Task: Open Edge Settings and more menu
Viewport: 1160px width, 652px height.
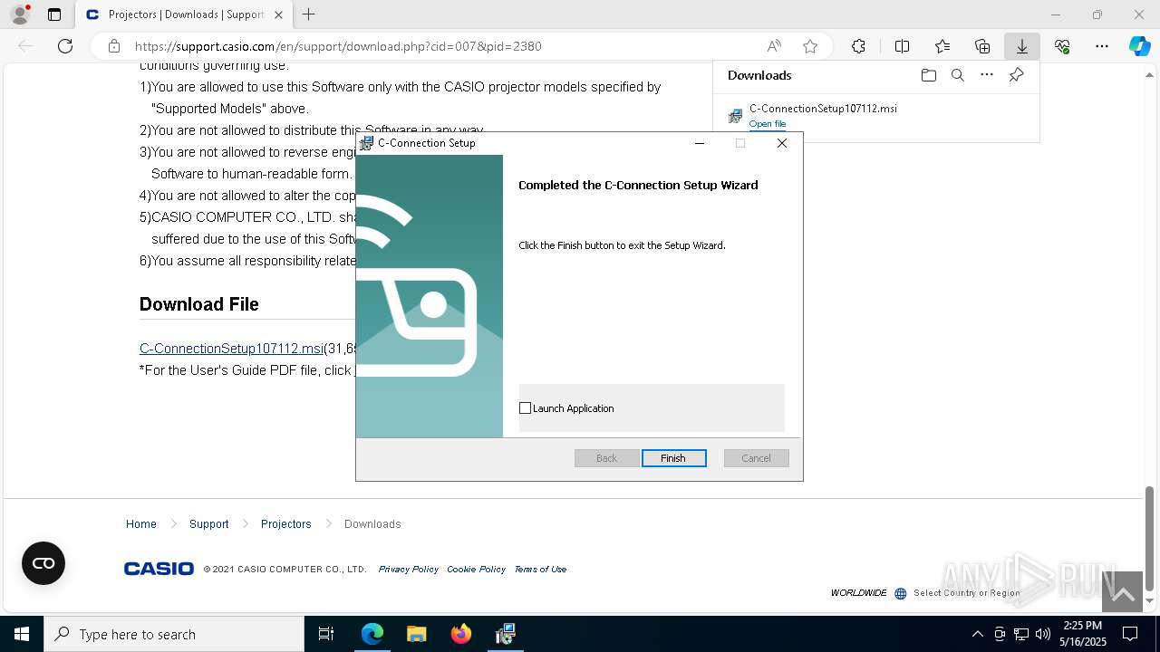Action: pos(1102,46)
